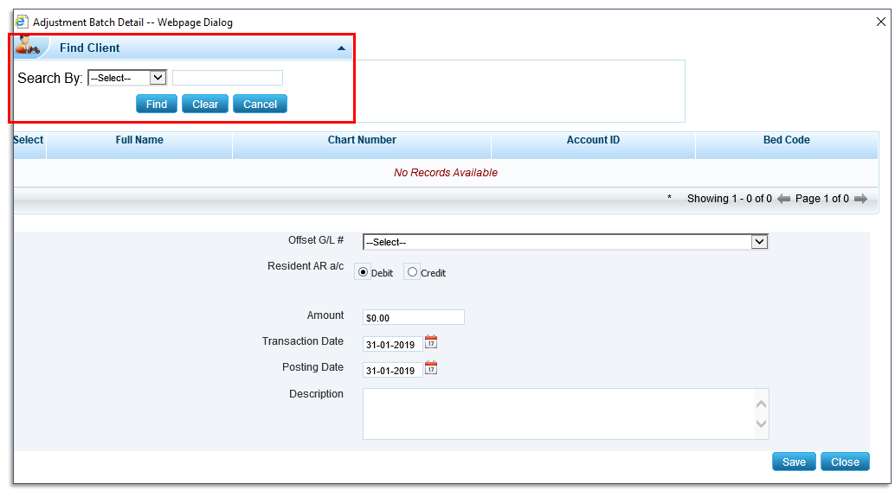Open the Search By dropdown
Image resolution: width=895 pixels, height=490 pixels.
[127, 78]
